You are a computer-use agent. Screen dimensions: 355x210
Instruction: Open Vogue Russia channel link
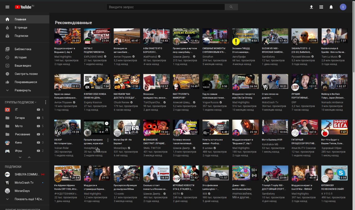click(x=211, y=102)
